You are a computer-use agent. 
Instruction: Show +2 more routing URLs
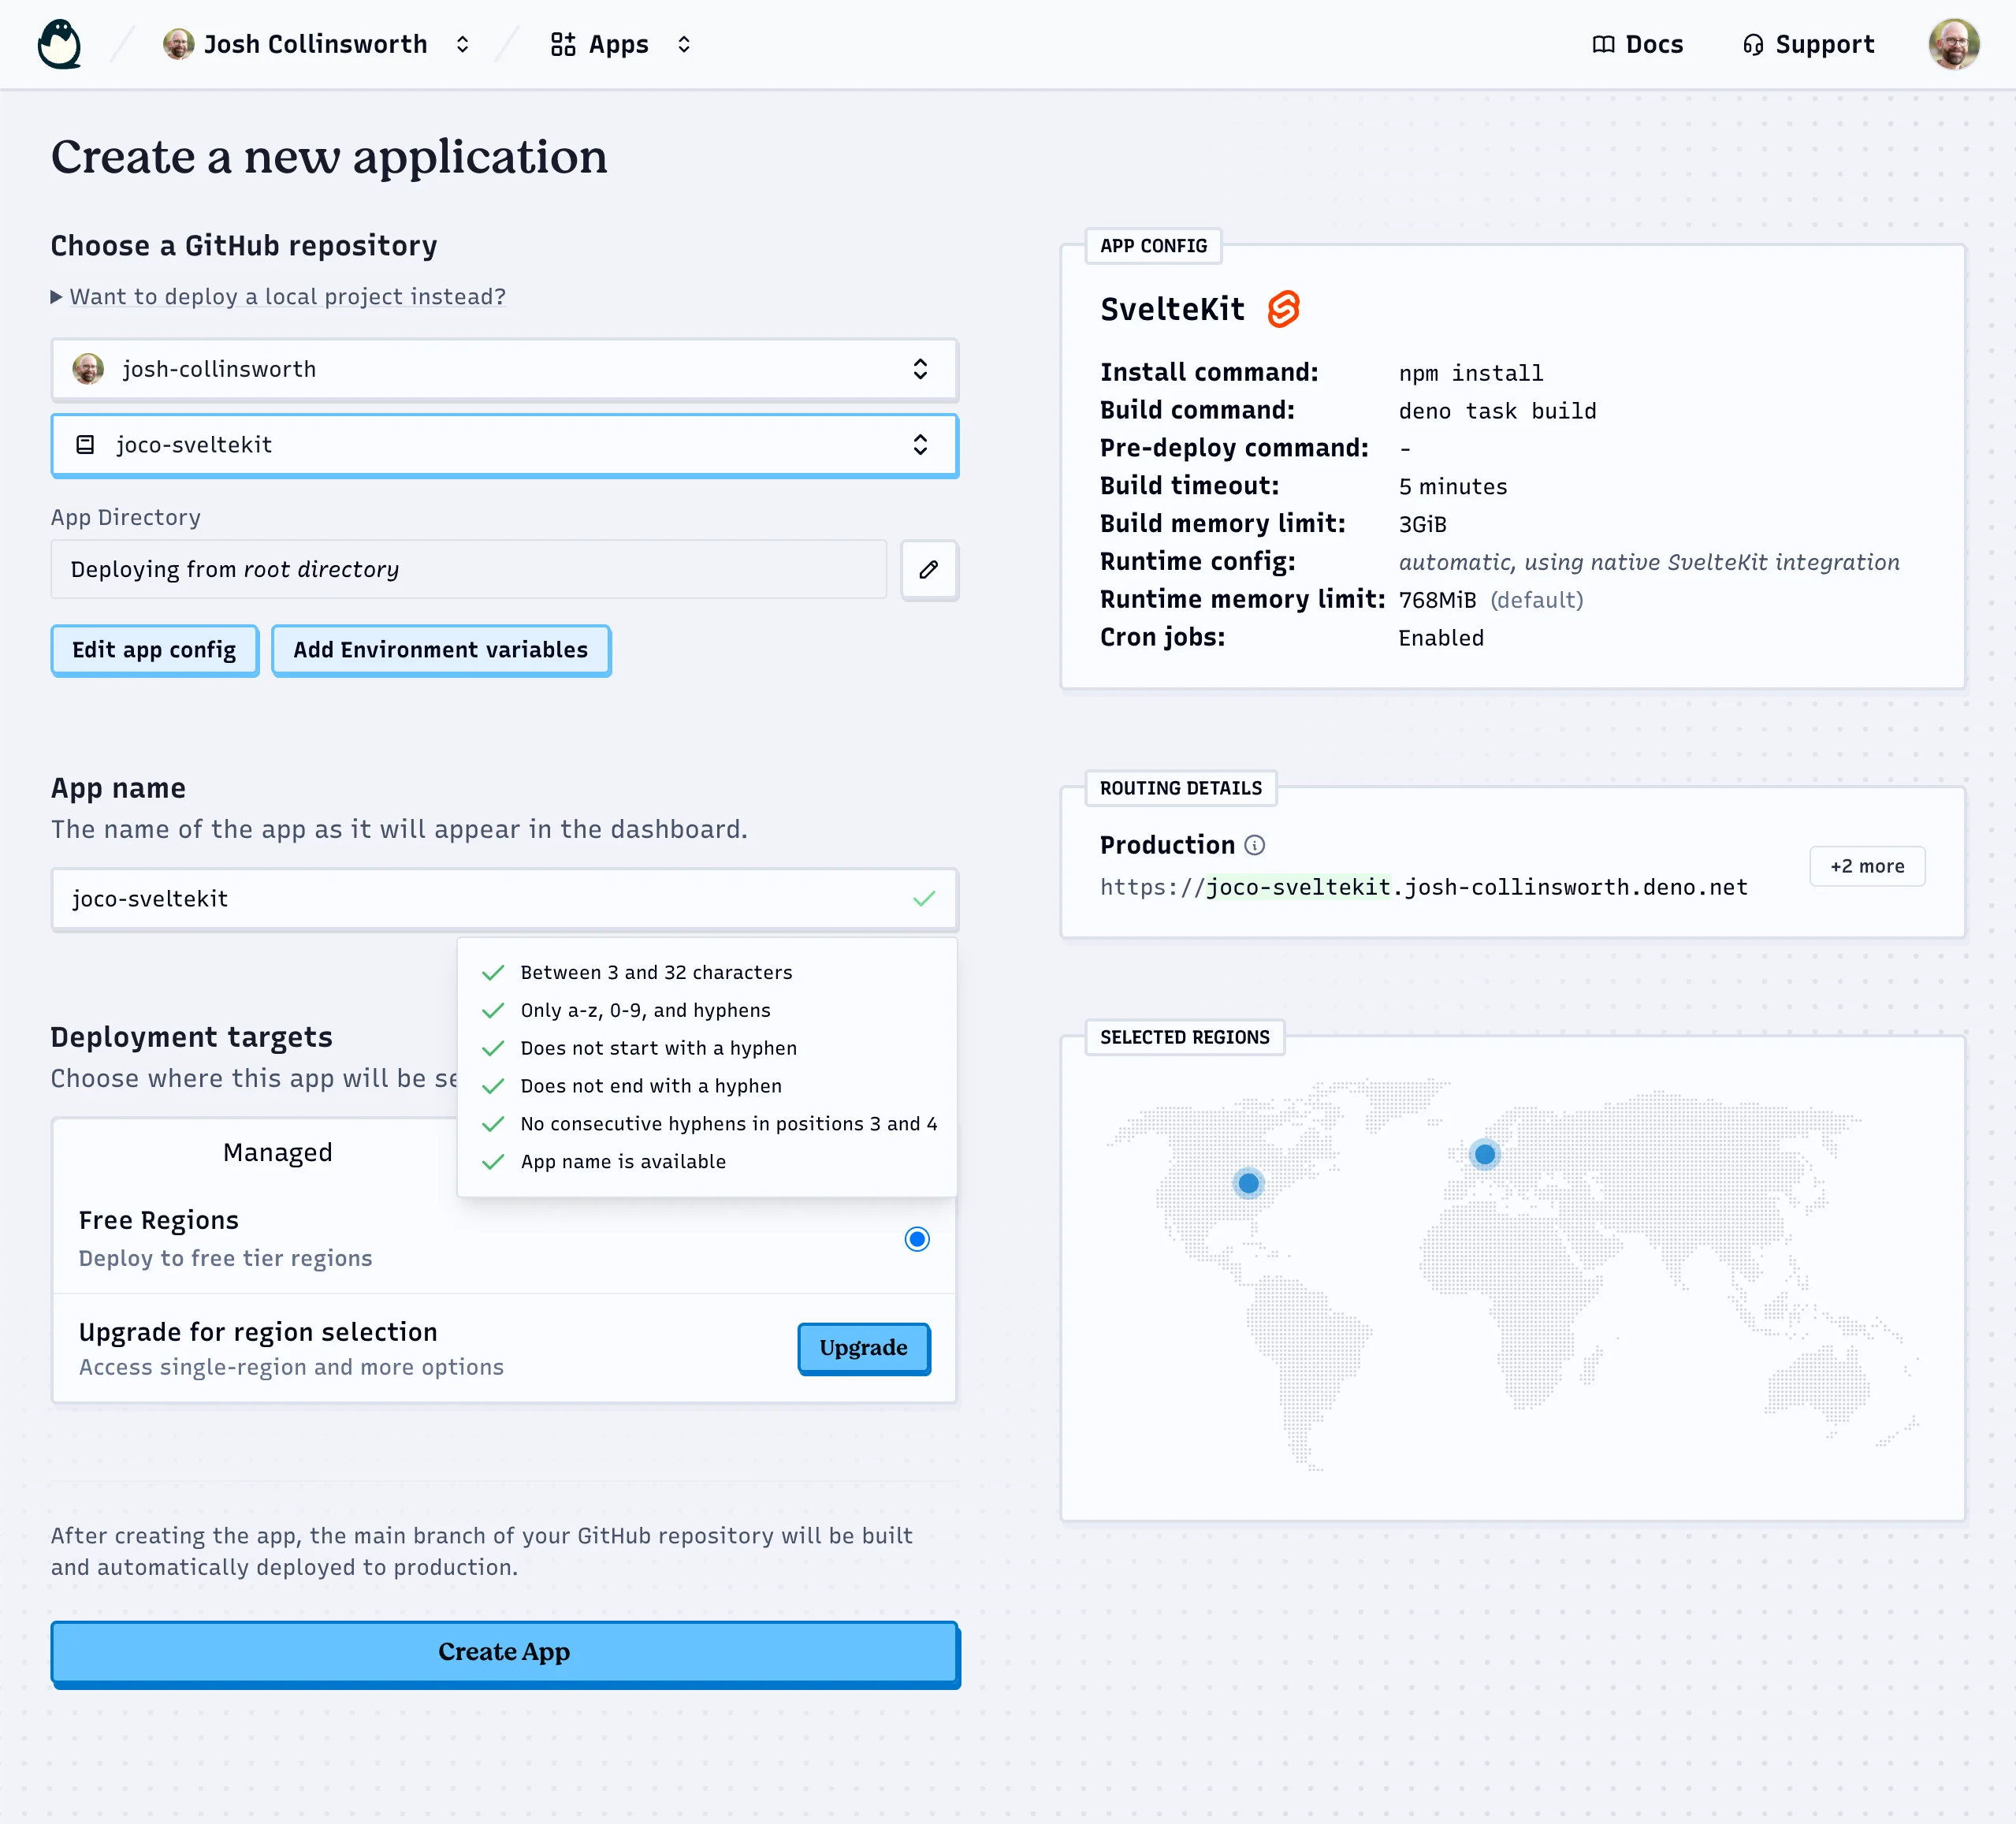[1867, 867]
